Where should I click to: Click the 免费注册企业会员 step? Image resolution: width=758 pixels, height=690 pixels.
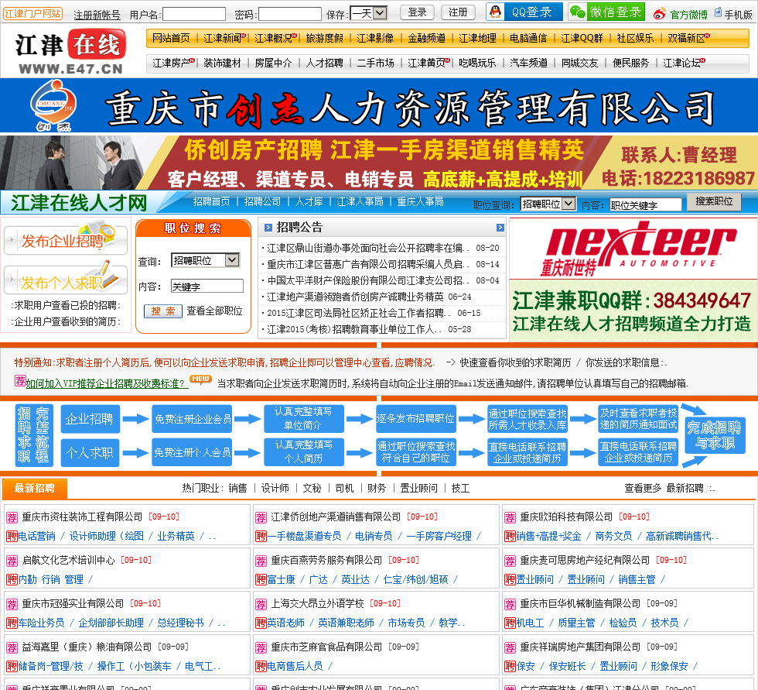[x=192, y=419]
